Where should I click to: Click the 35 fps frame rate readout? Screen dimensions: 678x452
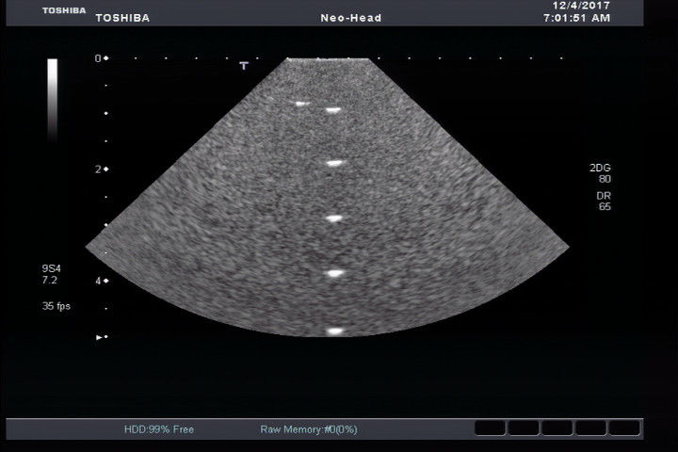tap(56, 306)
